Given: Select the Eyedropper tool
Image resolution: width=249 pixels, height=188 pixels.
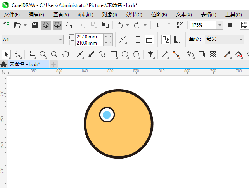Looking at the screenshot, I should (x=227, y=54).
